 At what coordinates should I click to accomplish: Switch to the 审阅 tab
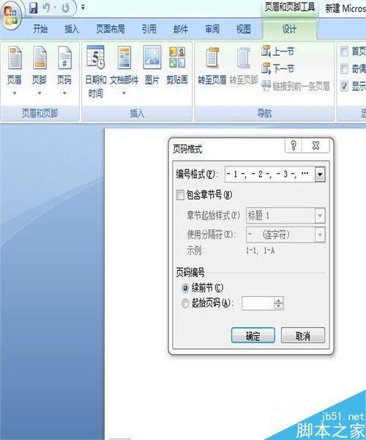212,29
